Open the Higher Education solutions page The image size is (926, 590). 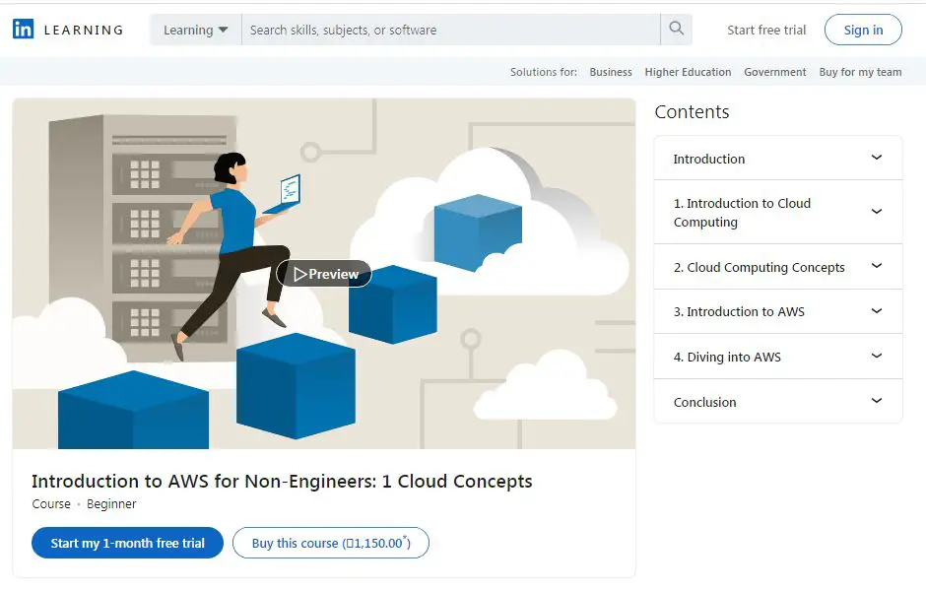(x=688, y=71)
